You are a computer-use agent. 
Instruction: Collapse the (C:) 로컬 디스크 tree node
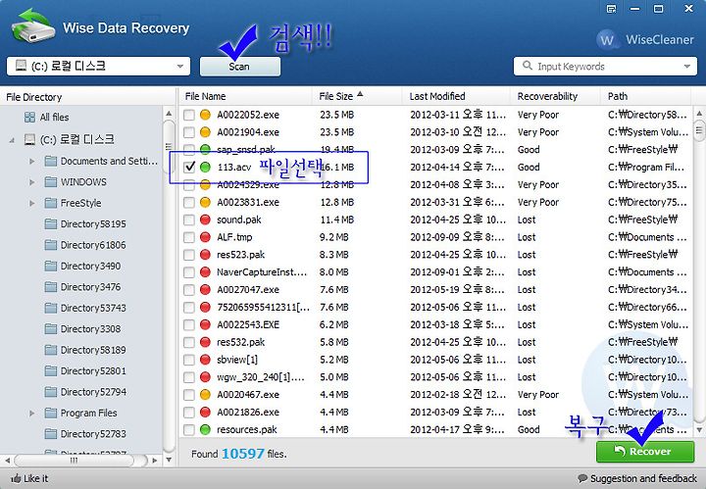tap(12, 140)
